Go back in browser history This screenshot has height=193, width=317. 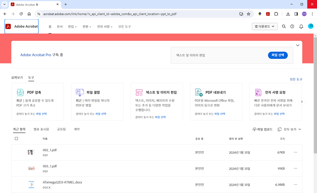pyautogui.click(x=5, y=14)
